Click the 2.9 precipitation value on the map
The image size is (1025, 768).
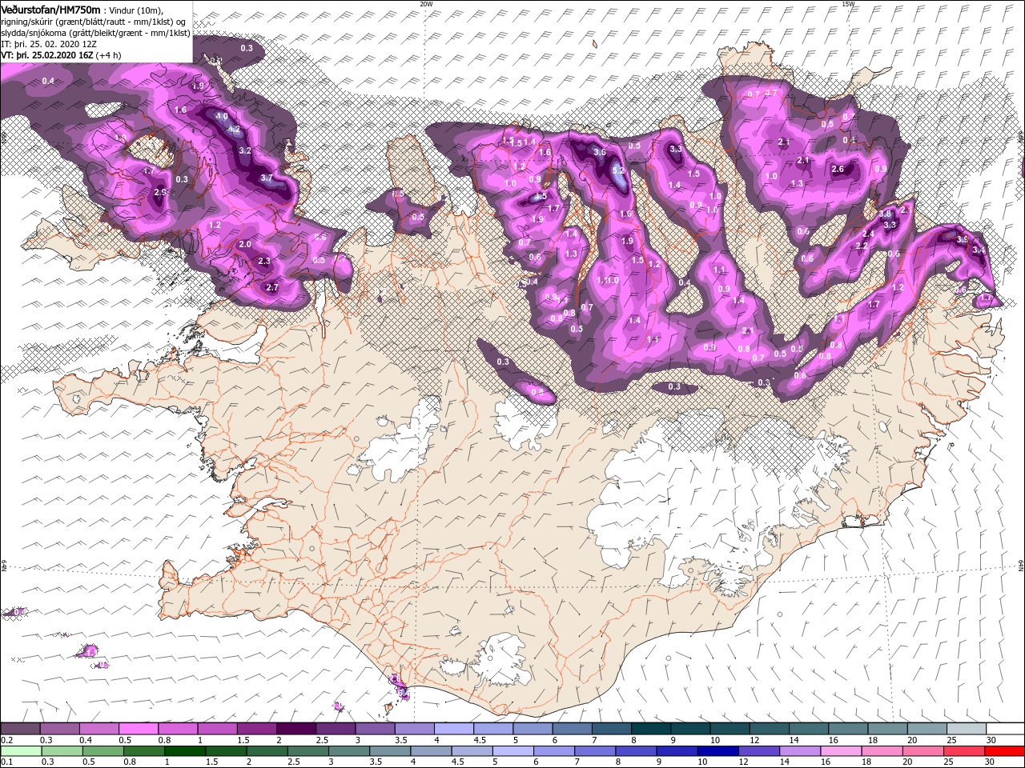click(x=159, y=192)
